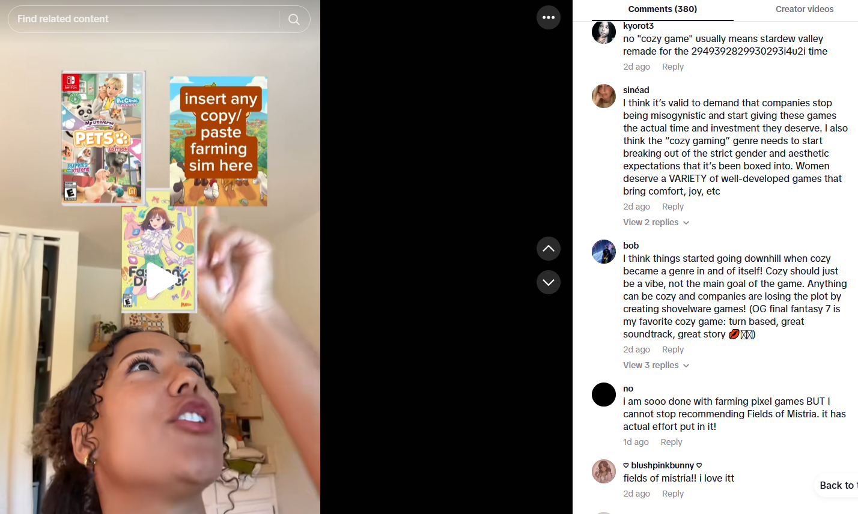
Task: Reply to blushpinkbunny's comment
Action: [x=673, y=494]
